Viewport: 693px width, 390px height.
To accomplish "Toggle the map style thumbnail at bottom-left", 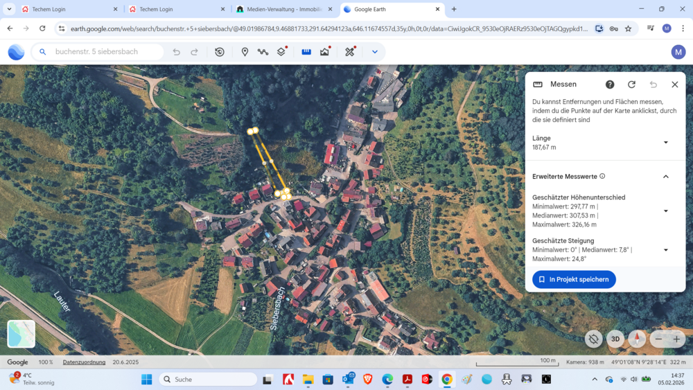I will click(21, 334).
